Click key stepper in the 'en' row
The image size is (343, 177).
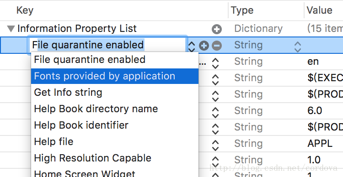point(216,63)
